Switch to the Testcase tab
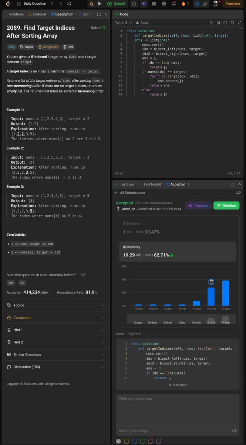This screenshot has height=445, width=246. click(124, 184)
